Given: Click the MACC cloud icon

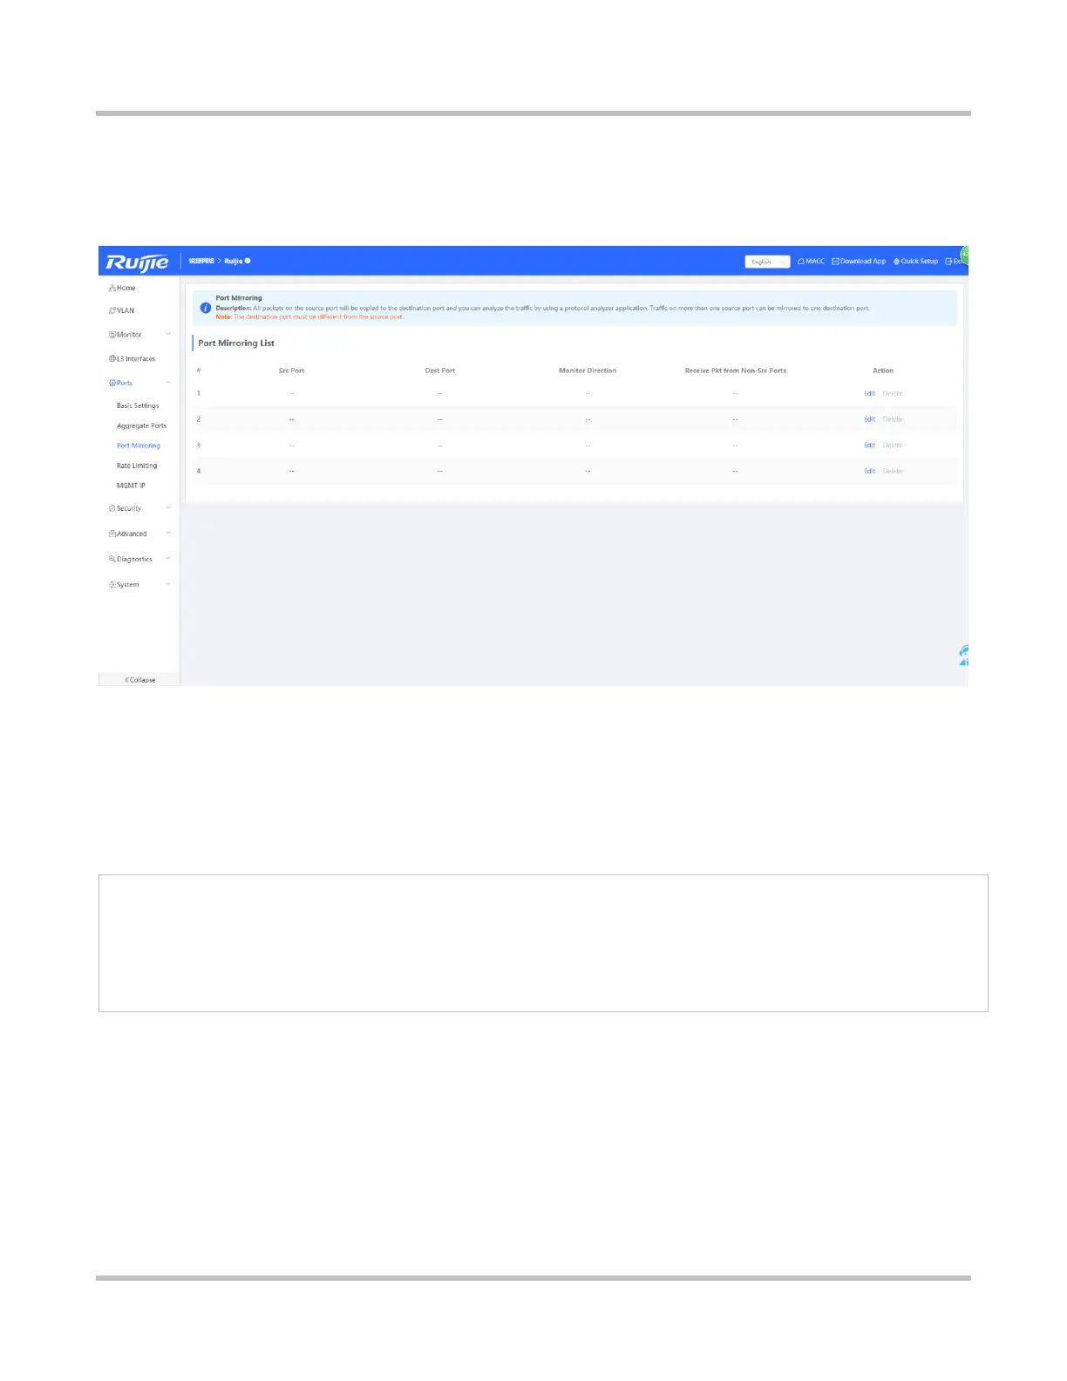Looking at the screenshot, I should (x=801, y=262).
